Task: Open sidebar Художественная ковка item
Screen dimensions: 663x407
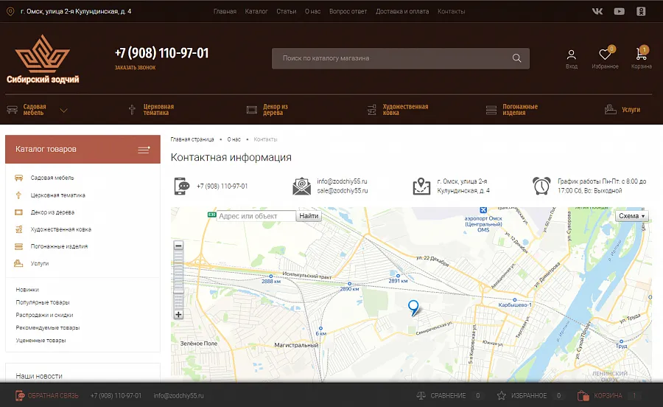Action: pyautogui.click(x=61, y=229)
